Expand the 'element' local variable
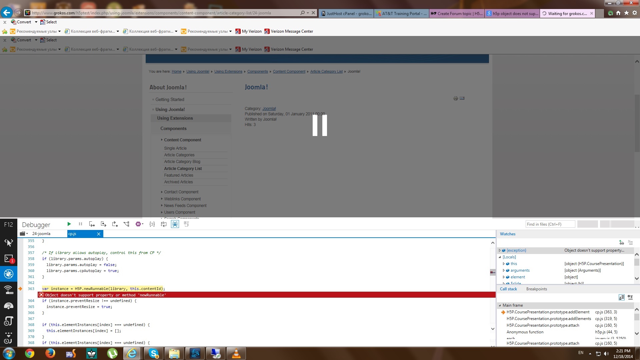This screenshot has height=360, width=640. pyautogui.click(x=504, y=277)
